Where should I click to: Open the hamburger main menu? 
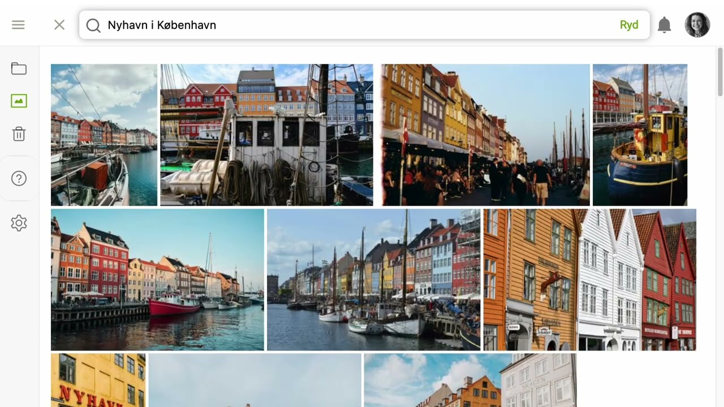(x=18, y=25)
